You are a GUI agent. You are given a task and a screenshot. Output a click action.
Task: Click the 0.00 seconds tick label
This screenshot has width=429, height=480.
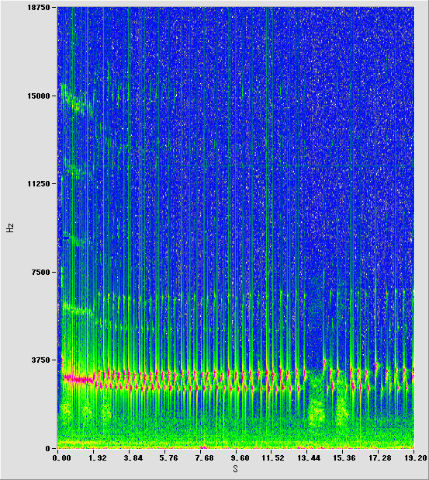click(x=61, y=458)
